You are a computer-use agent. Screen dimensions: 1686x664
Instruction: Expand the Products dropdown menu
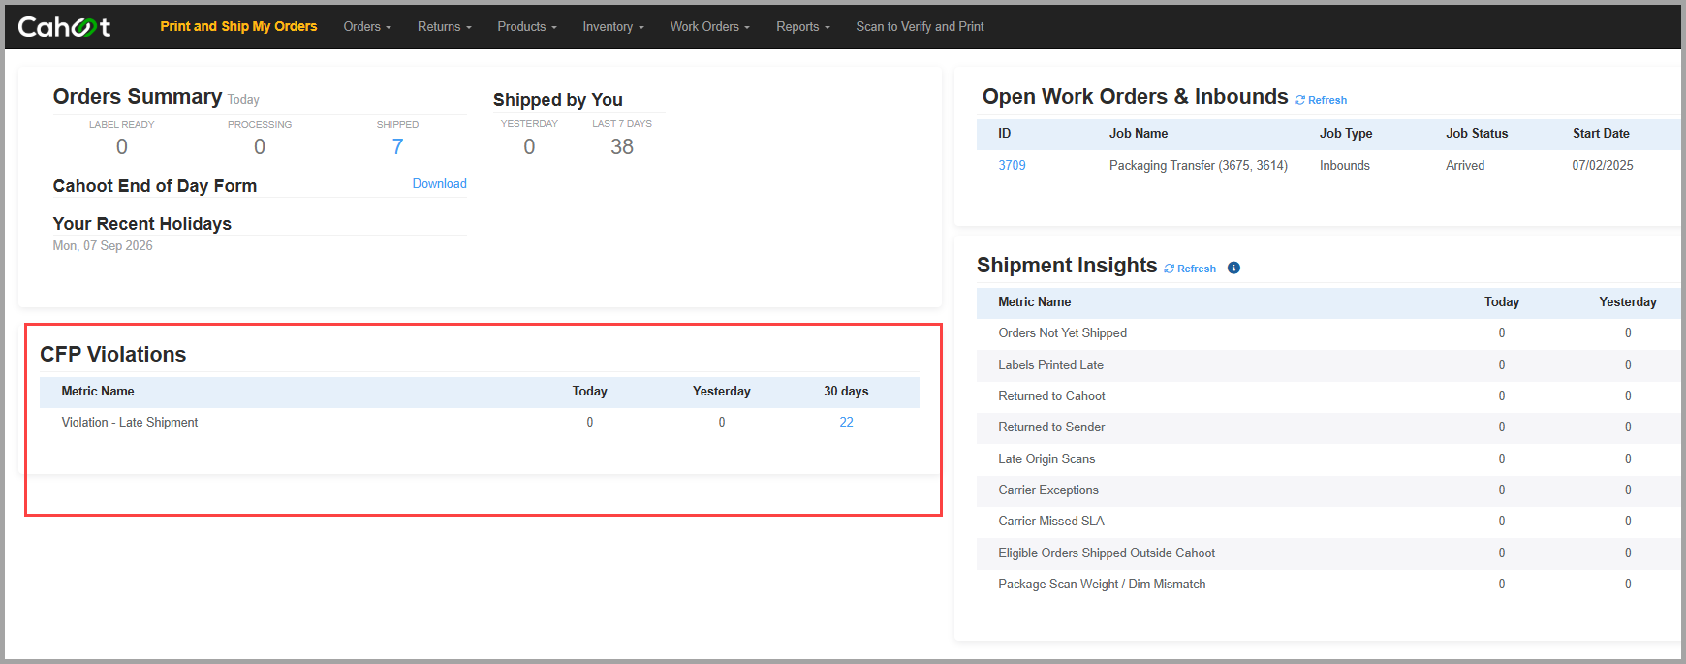(527, 26)
